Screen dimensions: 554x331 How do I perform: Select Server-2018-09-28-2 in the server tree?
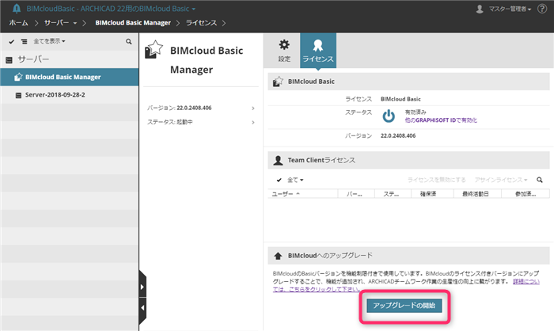(70, 95)
